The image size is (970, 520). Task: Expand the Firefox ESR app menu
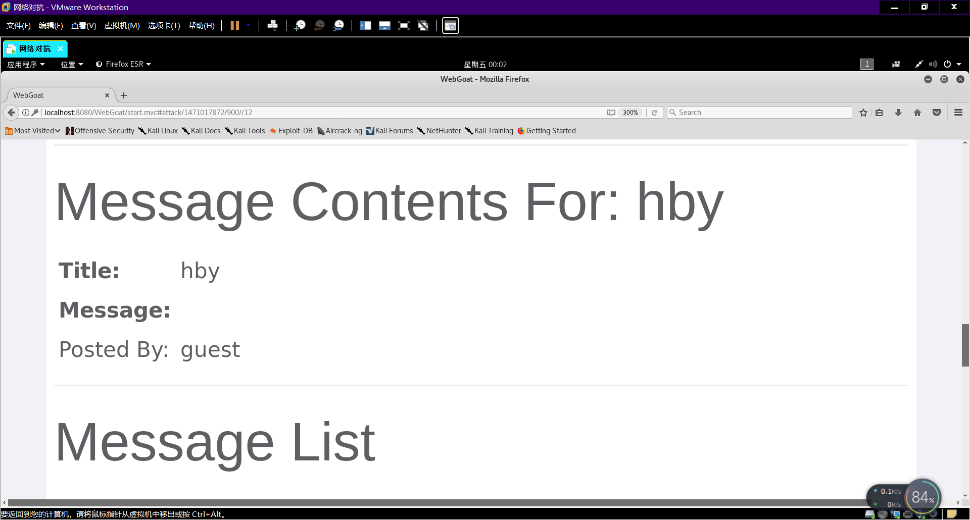tap(123, 64)
